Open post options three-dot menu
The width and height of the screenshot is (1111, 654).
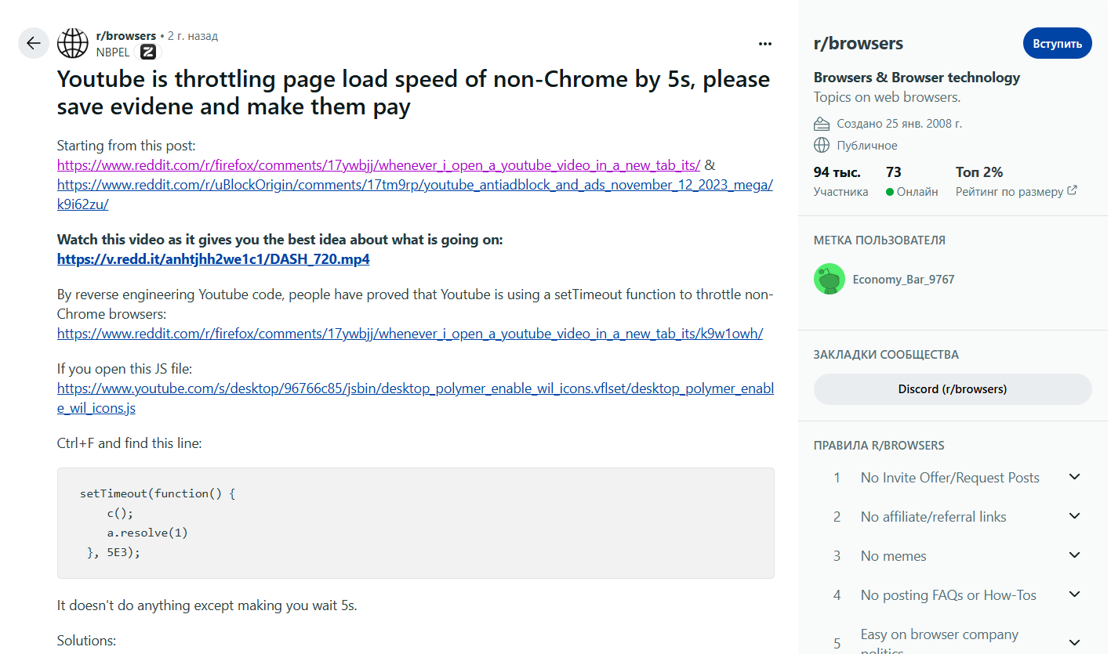tap(765, 44)
